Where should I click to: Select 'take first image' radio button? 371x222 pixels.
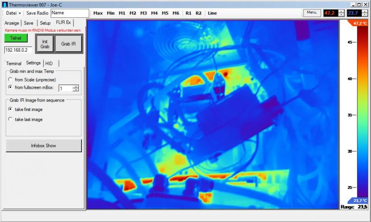pyautogui.click(x=11, y=109)
